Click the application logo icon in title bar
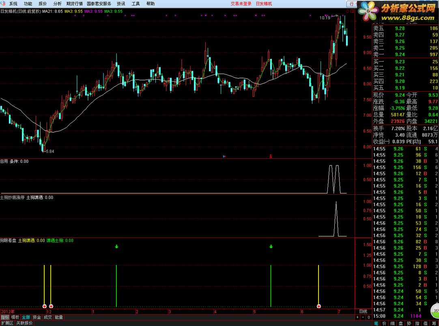This screenshot has height=326, width=439. (3, 3)
